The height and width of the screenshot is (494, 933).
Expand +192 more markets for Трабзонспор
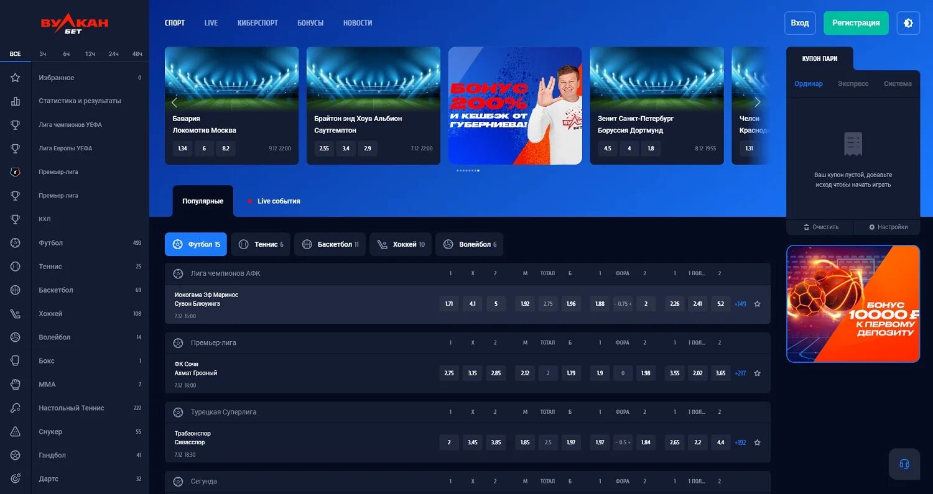(740, 442)
